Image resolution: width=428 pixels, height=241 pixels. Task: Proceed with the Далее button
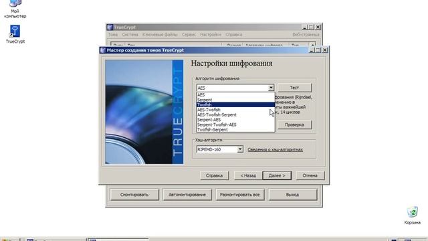(277, 175)
